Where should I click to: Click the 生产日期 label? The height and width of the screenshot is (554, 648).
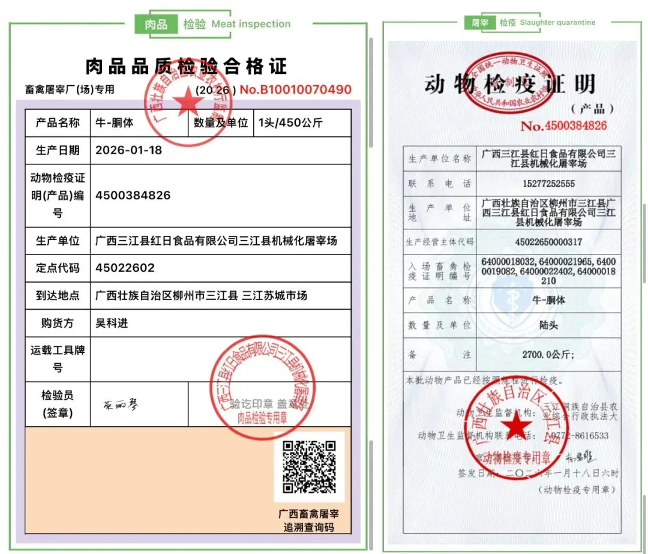click(x=58, y=150)
